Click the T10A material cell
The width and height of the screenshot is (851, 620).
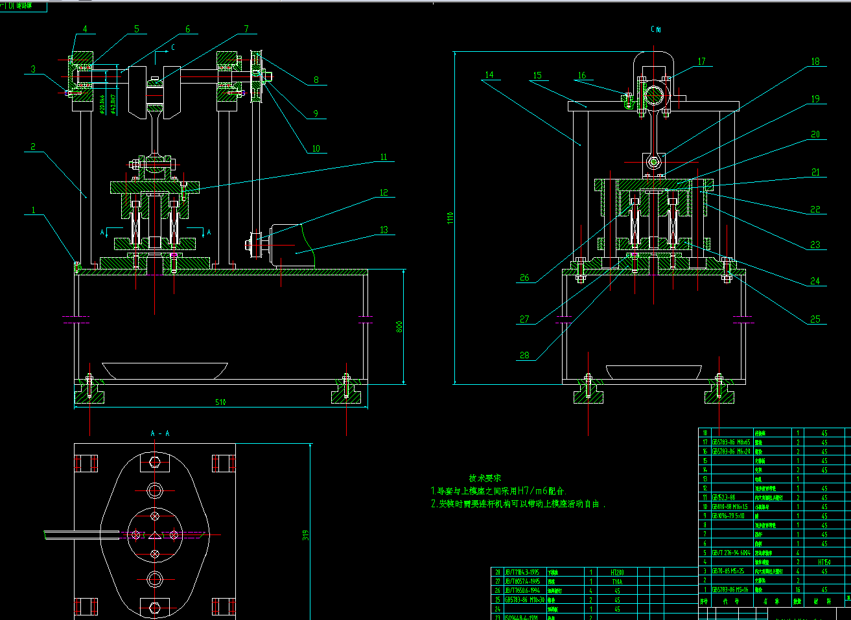point(618,582)
